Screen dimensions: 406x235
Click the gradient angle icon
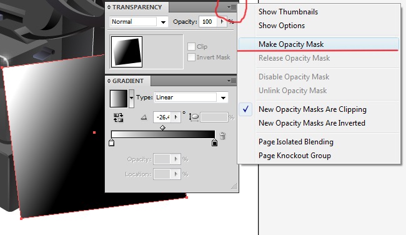click(144, 117)
